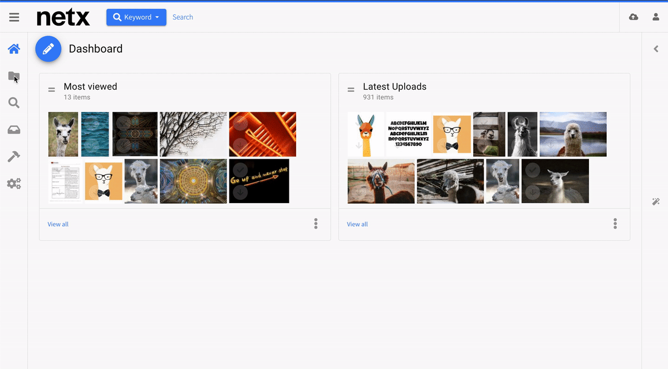Viewport: 668px width, 369px height.
Task: Open the glasses llama thumbnail in Latest Uploads
Action: coord(452,134)
